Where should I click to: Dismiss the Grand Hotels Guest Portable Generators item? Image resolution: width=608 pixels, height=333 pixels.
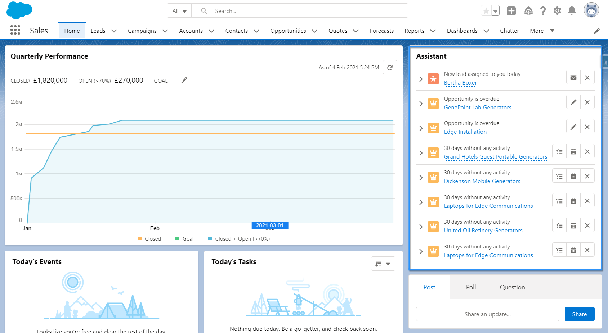587,151
